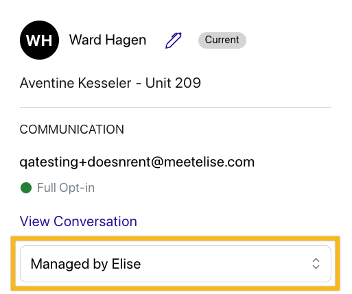Viewport: 352px width, 294px height.
Task: Click the pencil edit icon beside Ward Hagen
Action: point(174,40)
